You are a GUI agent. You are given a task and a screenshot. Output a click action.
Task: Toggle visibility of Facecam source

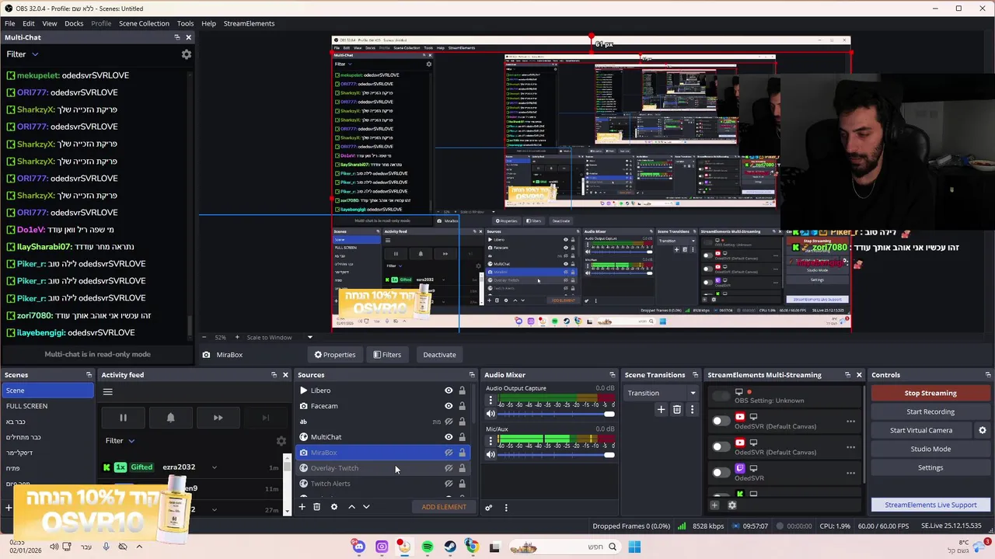click(x=449, y=406)
